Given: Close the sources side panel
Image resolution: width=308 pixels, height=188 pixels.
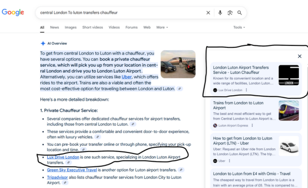Looking at the screenshot, I should (300, 56).
